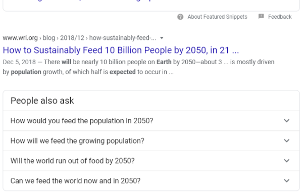Click the People also ask heading
The width and height of the screenshot is (303, 192).
42,101
